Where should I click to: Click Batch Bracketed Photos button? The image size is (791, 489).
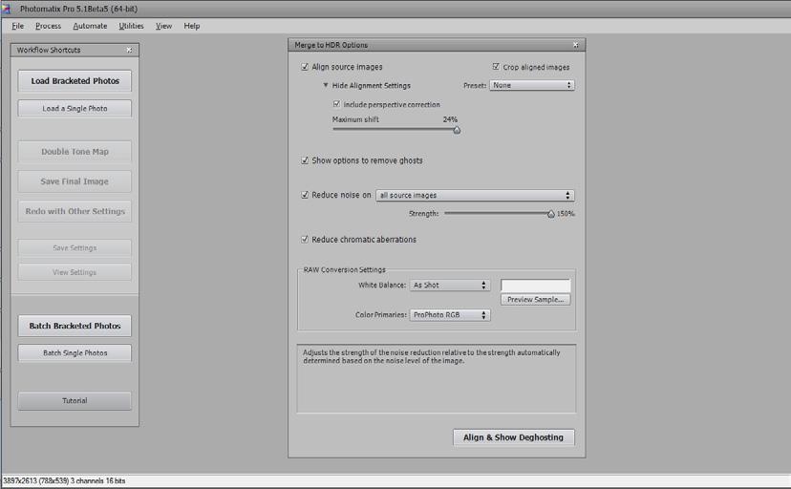click(x=75, y=326)
